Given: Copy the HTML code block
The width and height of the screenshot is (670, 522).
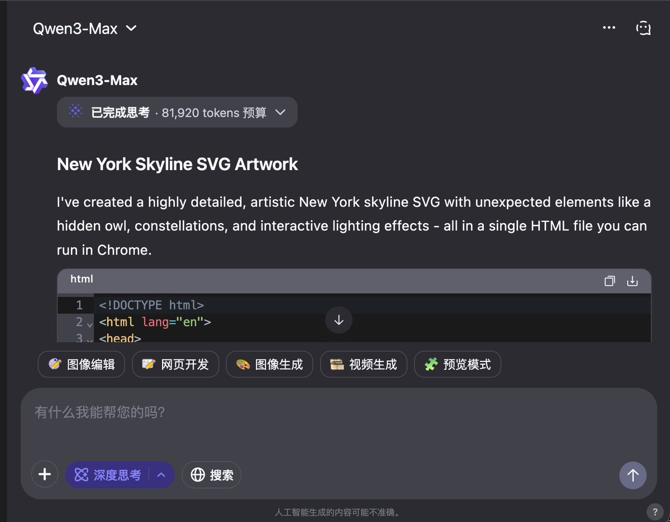Looking at the screenshot, I should (610, 281).
